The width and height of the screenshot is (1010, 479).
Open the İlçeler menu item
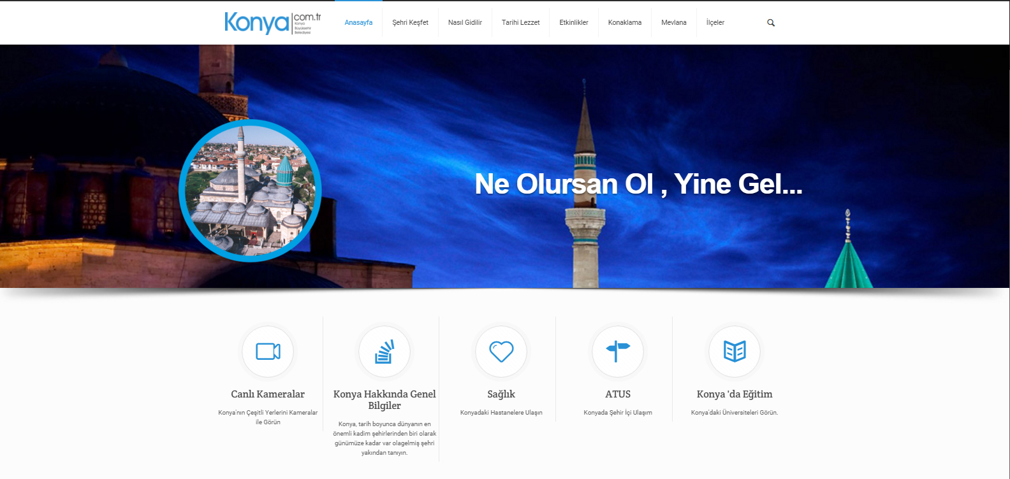pos(715,22)
